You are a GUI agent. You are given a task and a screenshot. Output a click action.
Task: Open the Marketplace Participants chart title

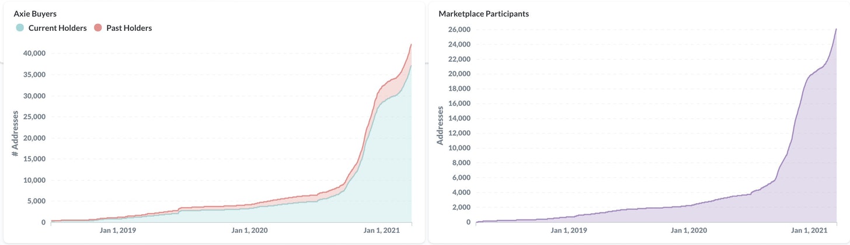pyautogui.click(x=483, y=13)
